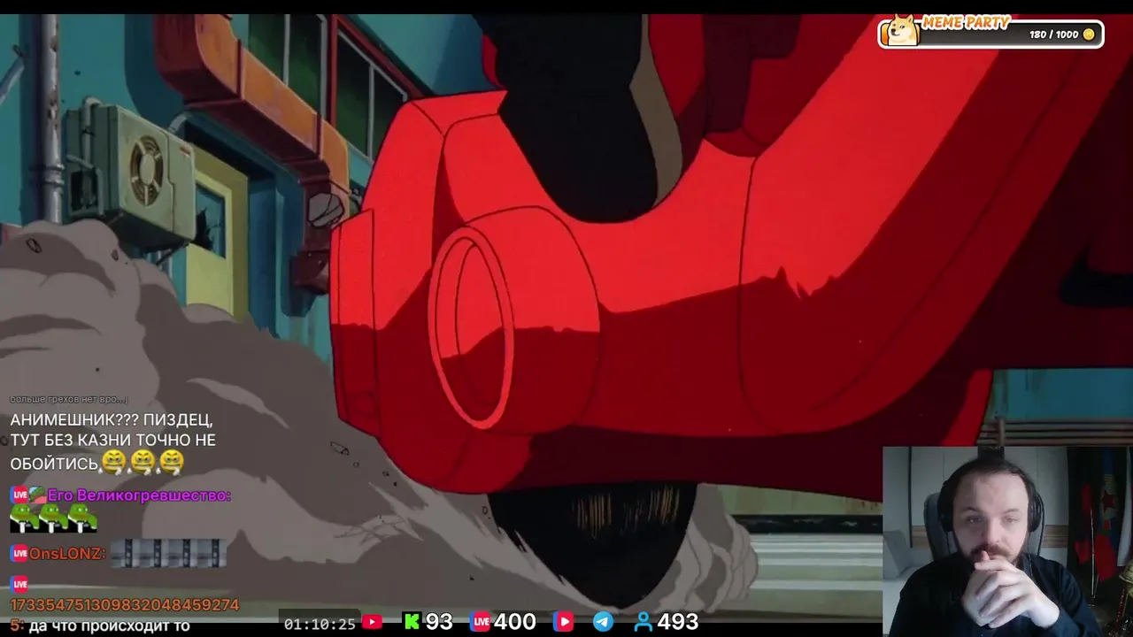Click the "MEME PARTY" title text
Image resolution: width=1133 pixels, height=637 pixels.
click(966, 22)
